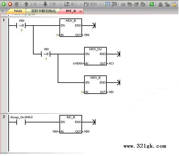This screenshot has width=179, height=156.
Task: Click the yellow padlock with plus icon
Action: (x=174, y=4)
